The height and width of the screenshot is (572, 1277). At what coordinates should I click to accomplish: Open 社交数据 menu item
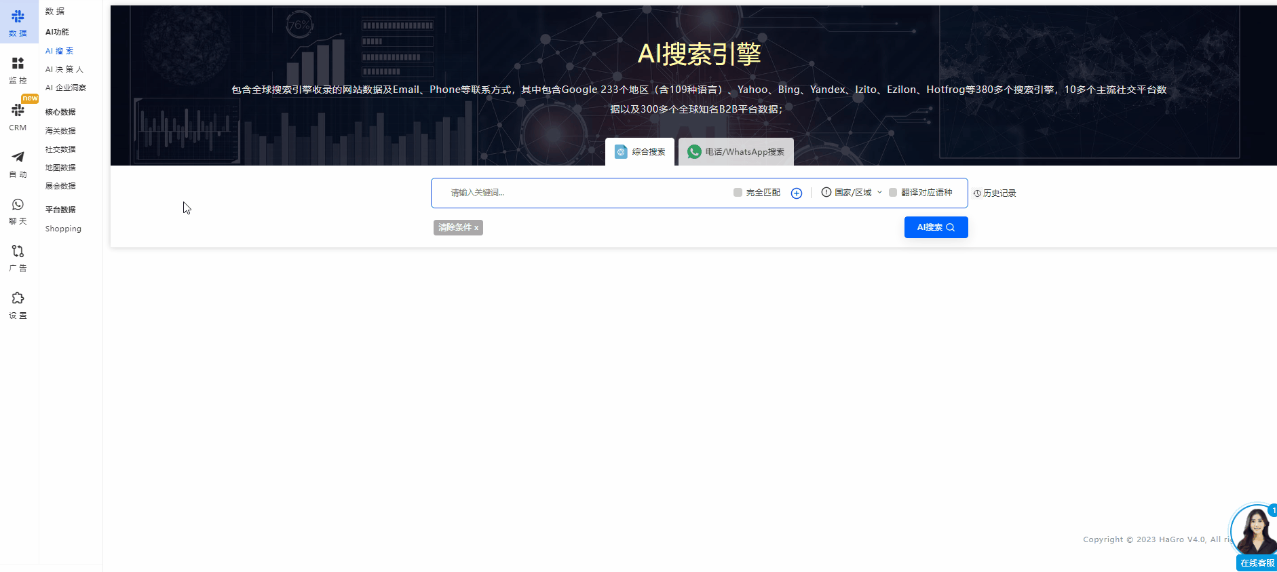point(60,149)
